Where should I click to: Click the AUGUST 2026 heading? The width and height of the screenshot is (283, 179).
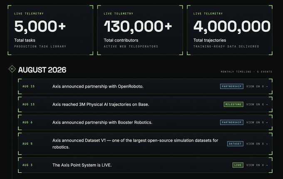point(42,70)
